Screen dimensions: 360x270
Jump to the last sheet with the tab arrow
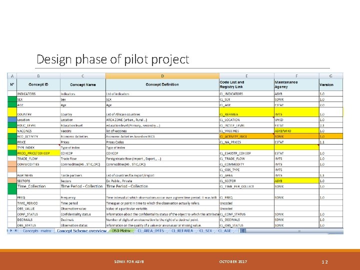tap(16, 230)
